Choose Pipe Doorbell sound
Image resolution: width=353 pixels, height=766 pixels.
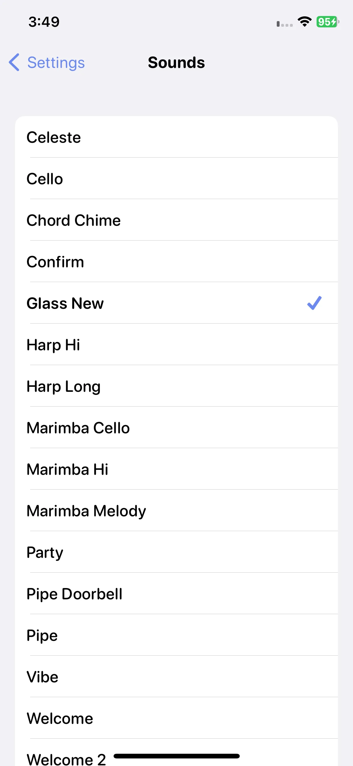point(176,593)
